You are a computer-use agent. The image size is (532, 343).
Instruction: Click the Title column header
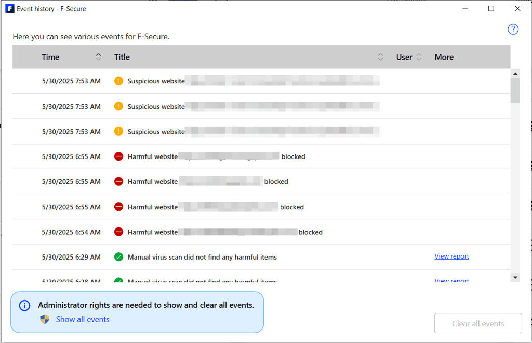pyautogui.click(x=122, y=57)
